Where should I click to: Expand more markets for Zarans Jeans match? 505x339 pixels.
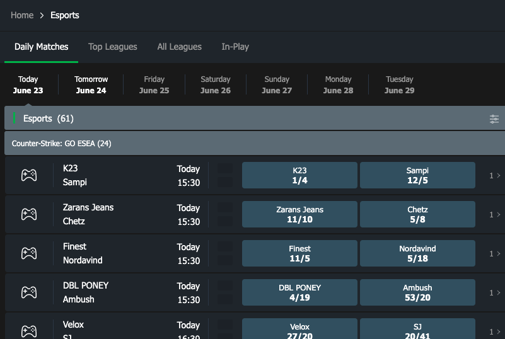[x=495, y=214]
